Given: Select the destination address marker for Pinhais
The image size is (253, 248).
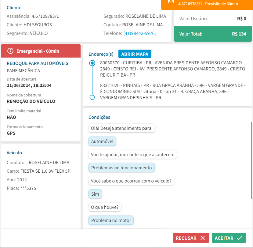Looking at the screenshot, I should [92, 97].
